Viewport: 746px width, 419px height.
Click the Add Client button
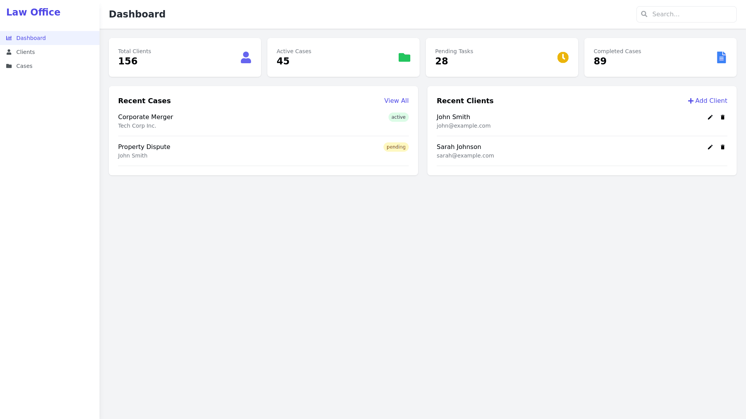pyautogui.click(x=707, y=100)
